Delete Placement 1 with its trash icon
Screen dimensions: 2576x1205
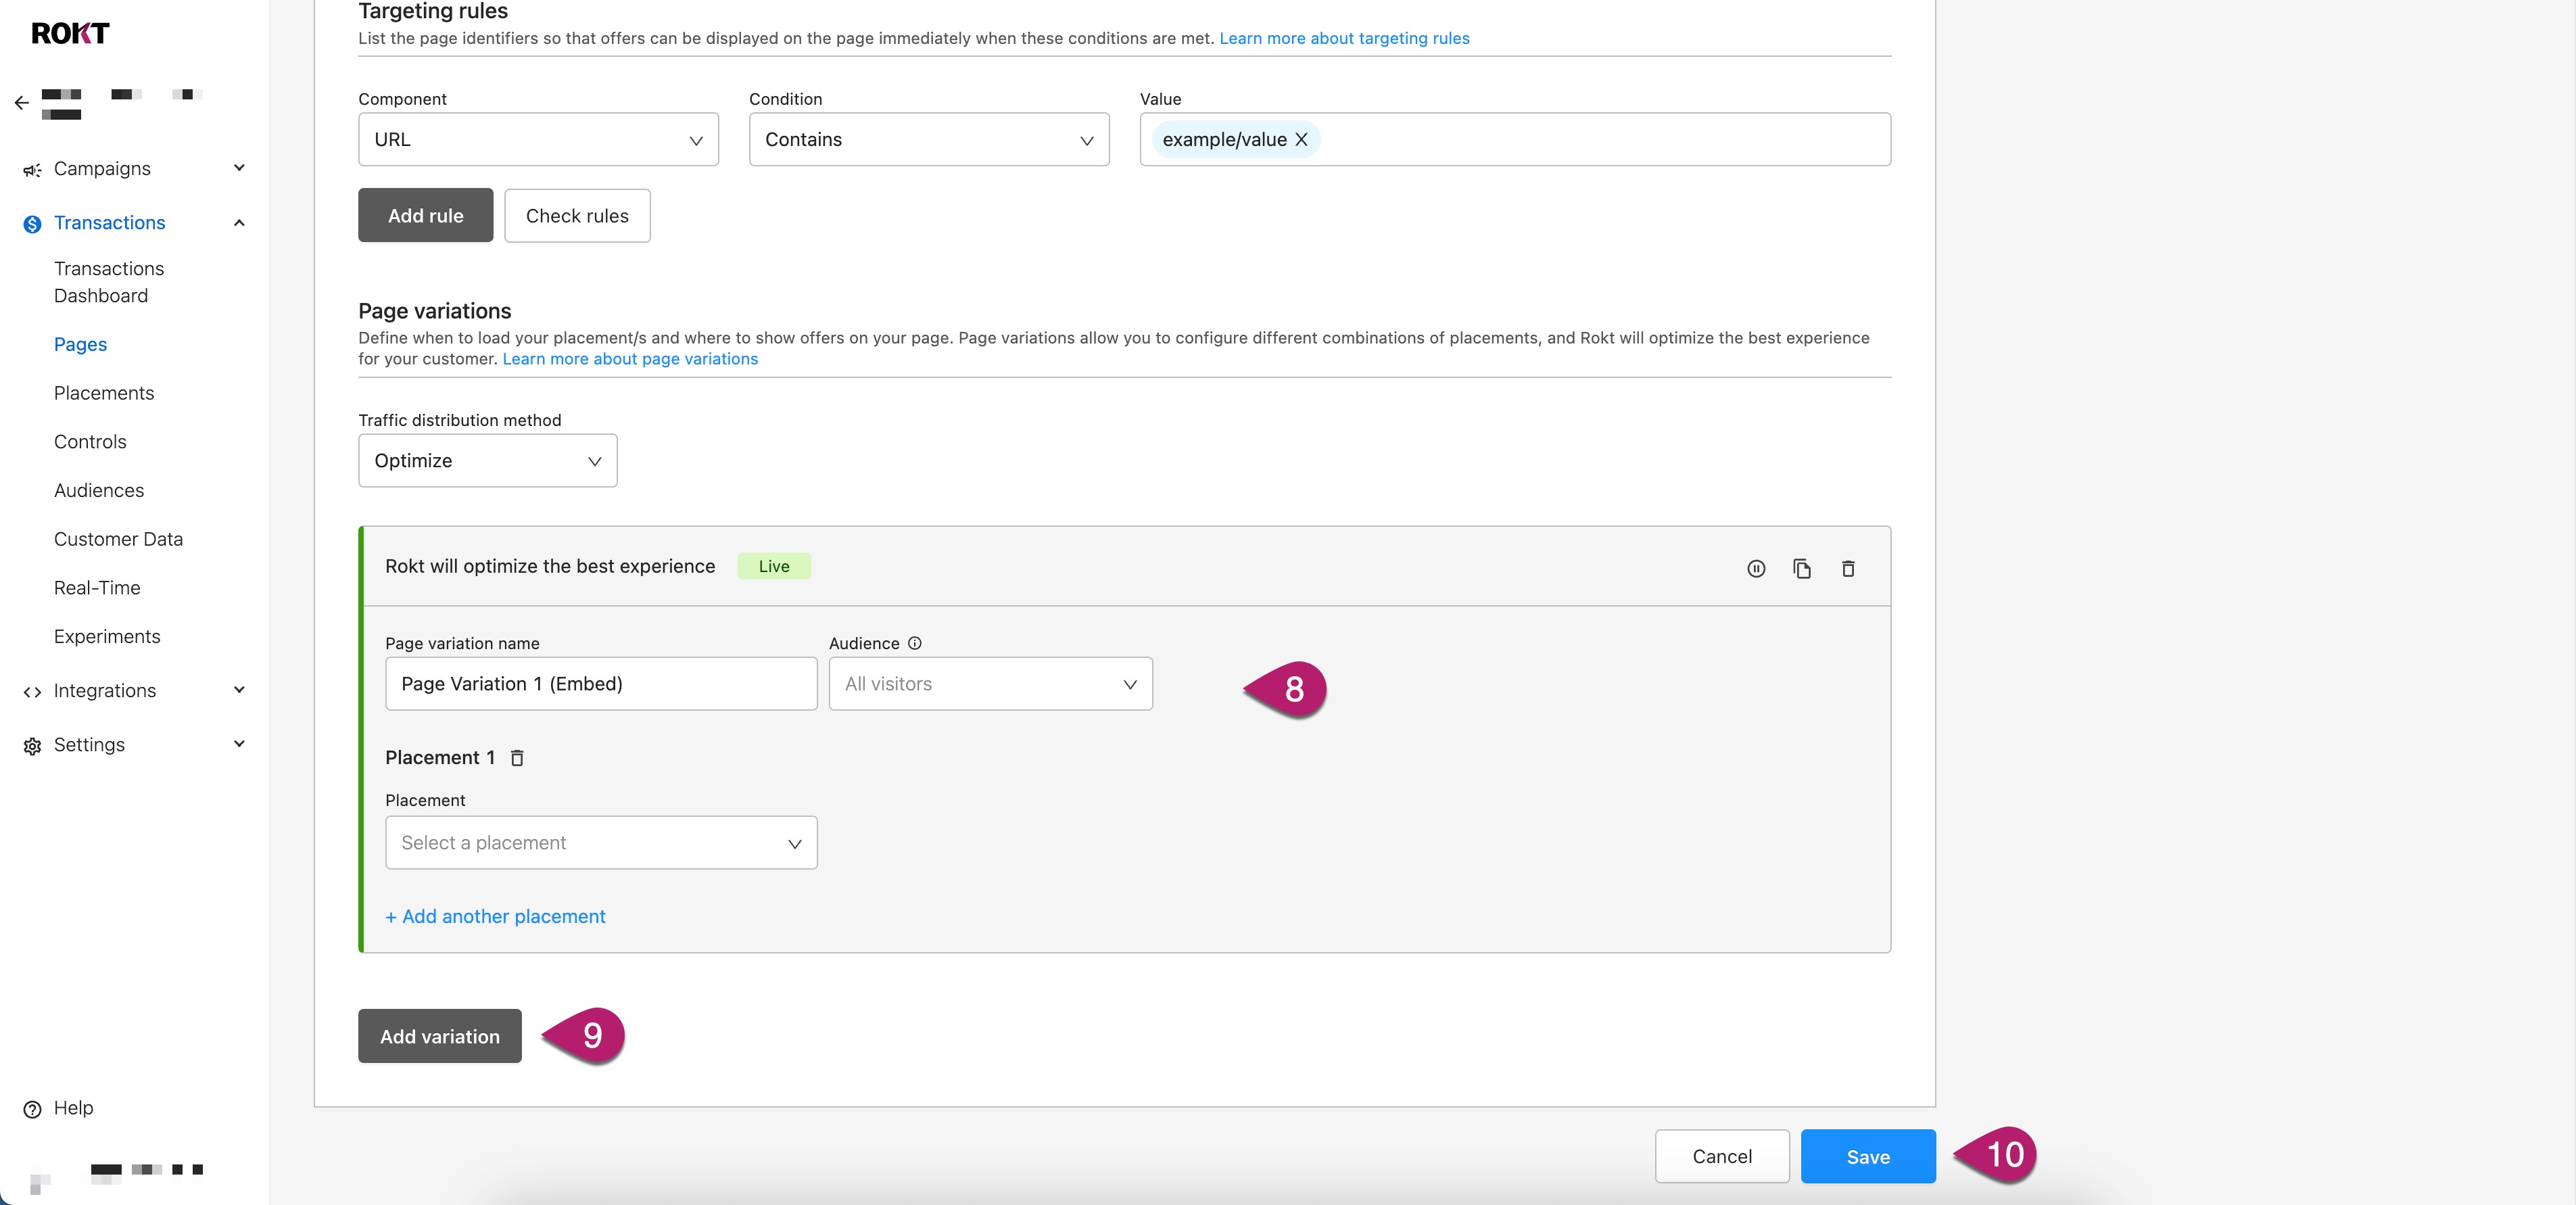point(517,758)
